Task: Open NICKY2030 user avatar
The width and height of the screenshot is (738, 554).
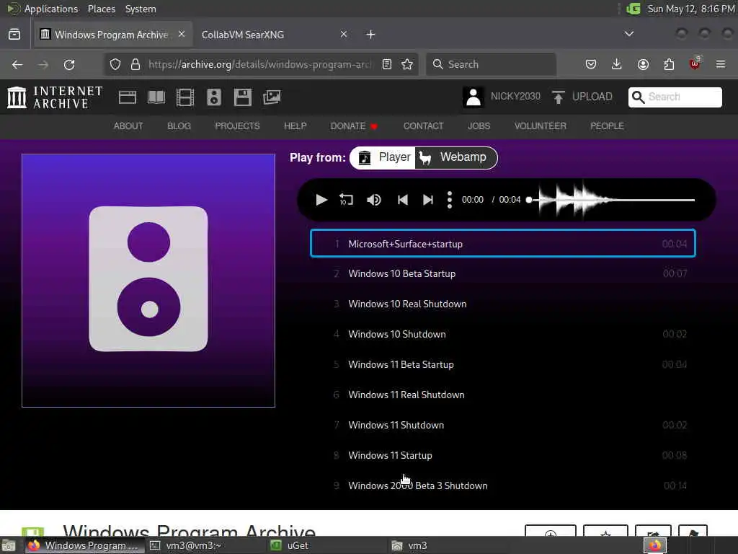Action: tap(474, 97)
